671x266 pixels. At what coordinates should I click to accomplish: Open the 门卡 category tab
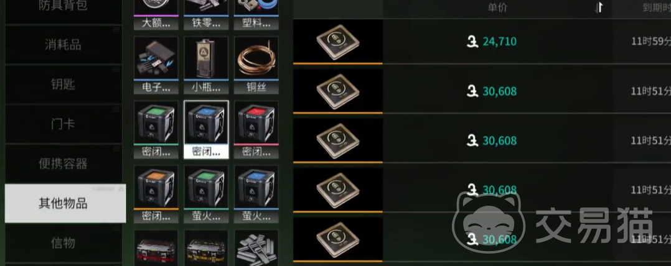pos(63,124)
